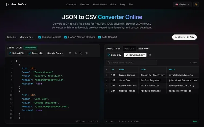Focus the Search table records field

click(x=132, y=63)
